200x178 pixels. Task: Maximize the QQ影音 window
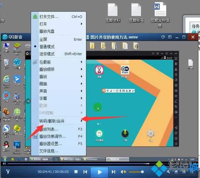tap(184, 37)
